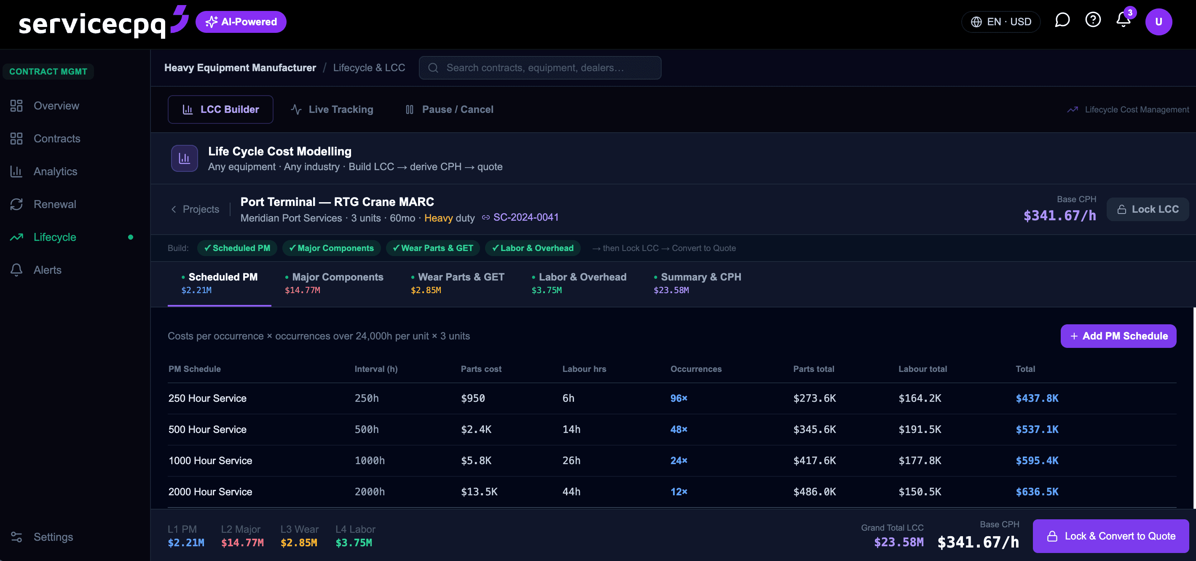Viewport: 1196px width, 561px height.
Task: Open the user avatar U menu
Action: 1158,22
